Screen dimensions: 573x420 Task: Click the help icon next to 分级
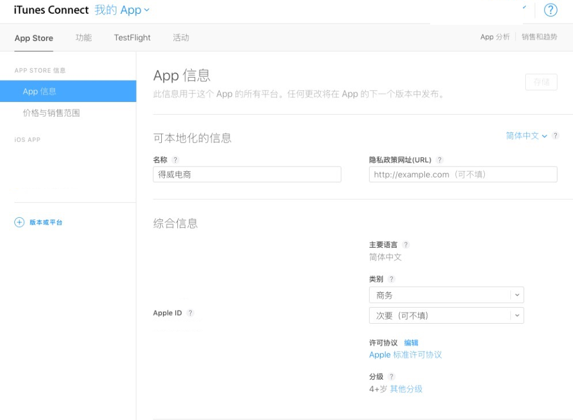tap(390, 376)
